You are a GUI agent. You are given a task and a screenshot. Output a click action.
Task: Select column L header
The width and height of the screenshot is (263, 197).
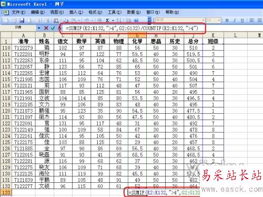[x=236, y=35]
